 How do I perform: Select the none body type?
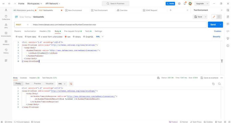click(19, 37)
